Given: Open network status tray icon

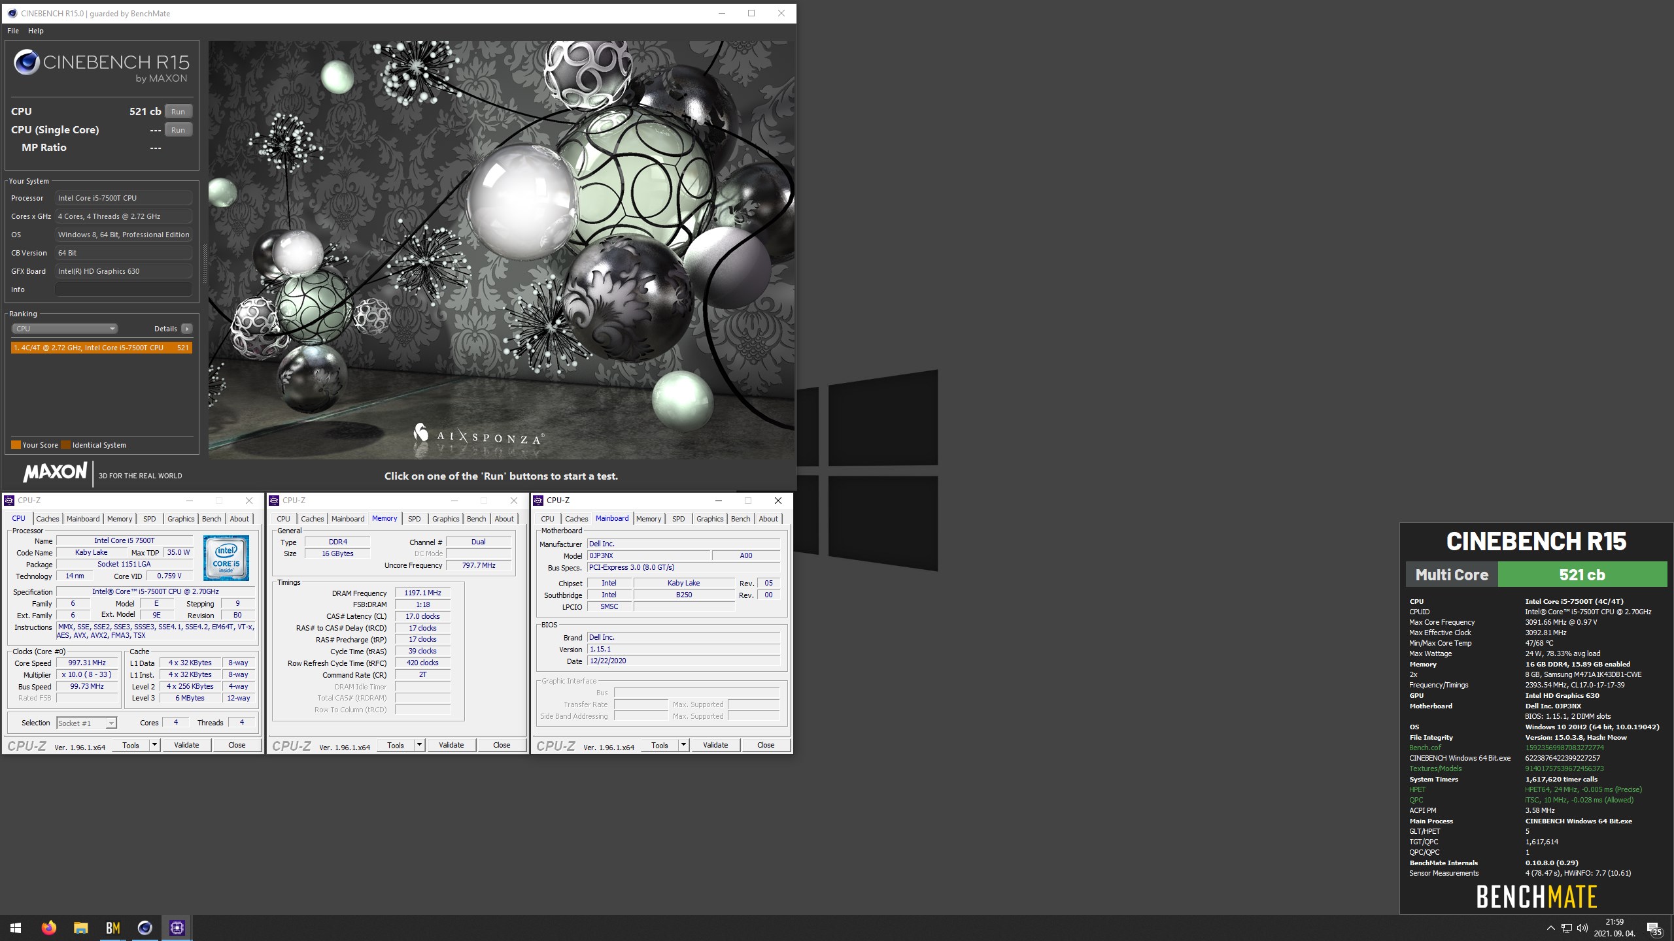Looking at the screenshot, I should [1566, 928].
